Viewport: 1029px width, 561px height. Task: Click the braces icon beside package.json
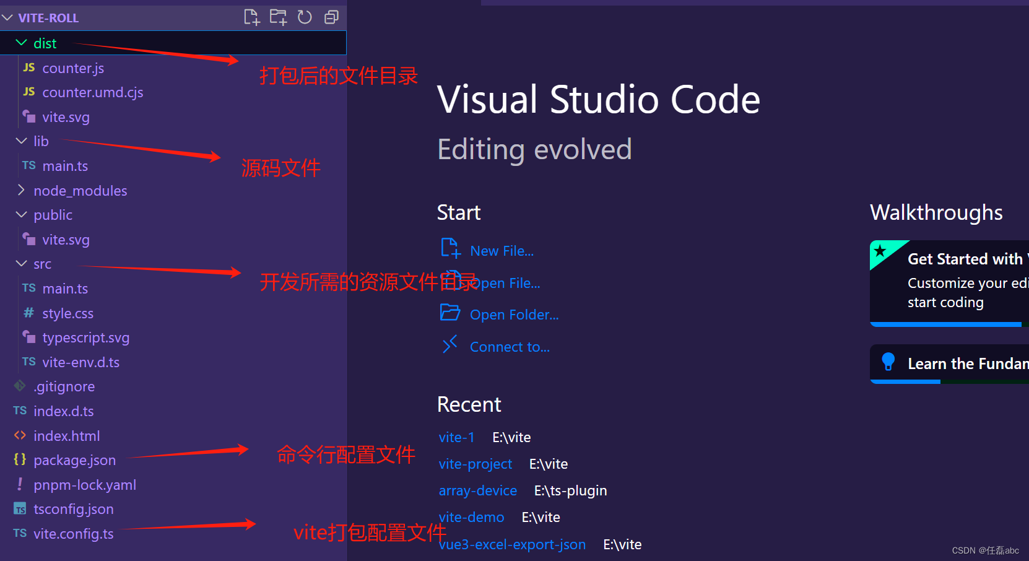point(20,459)
